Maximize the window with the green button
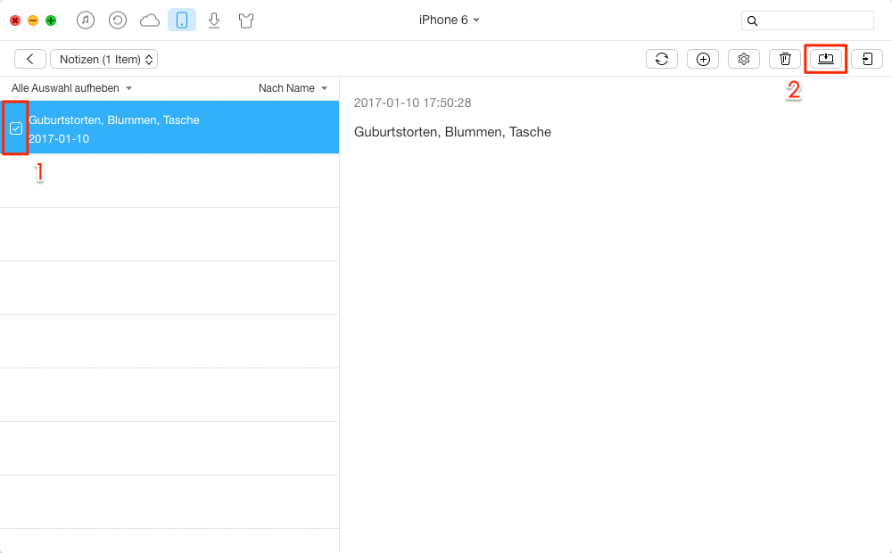The width and height of the screenshot is (892, 553). tap(51, 21)
